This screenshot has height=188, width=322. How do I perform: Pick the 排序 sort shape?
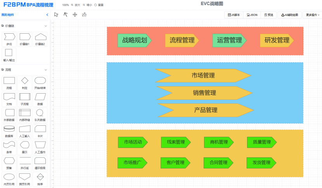(40, 179)
